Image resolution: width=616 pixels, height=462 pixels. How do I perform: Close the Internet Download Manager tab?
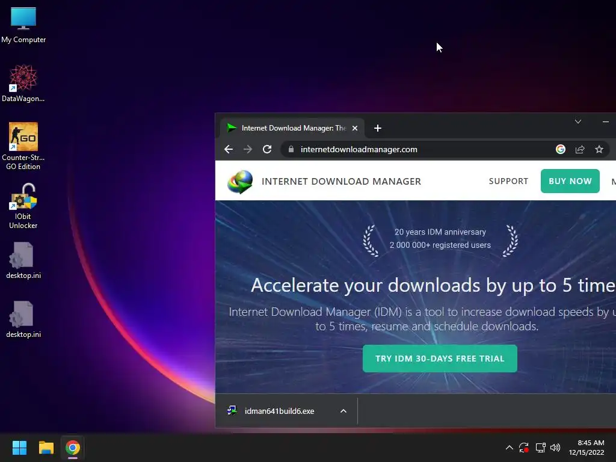(x=355, y=128)
